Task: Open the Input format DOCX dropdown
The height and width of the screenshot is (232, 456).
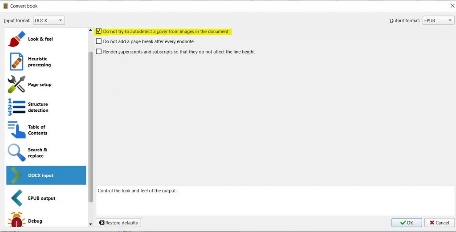Action: [x=49, y=20]
